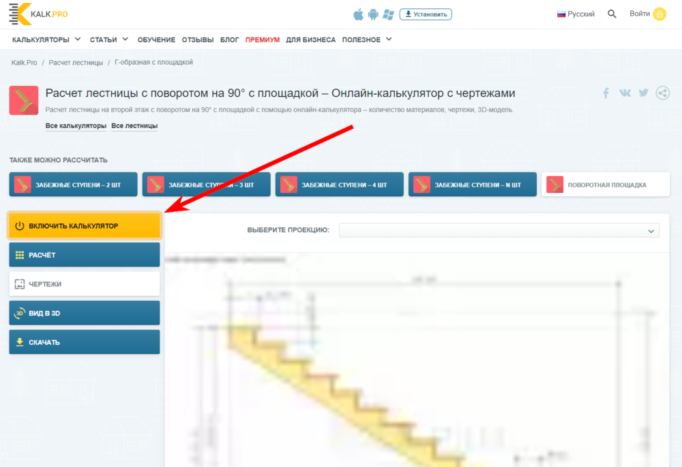Open the ПРЕМИУМ menu item
The height and width of the screenshot is (467, 682).
pos(263,40)
